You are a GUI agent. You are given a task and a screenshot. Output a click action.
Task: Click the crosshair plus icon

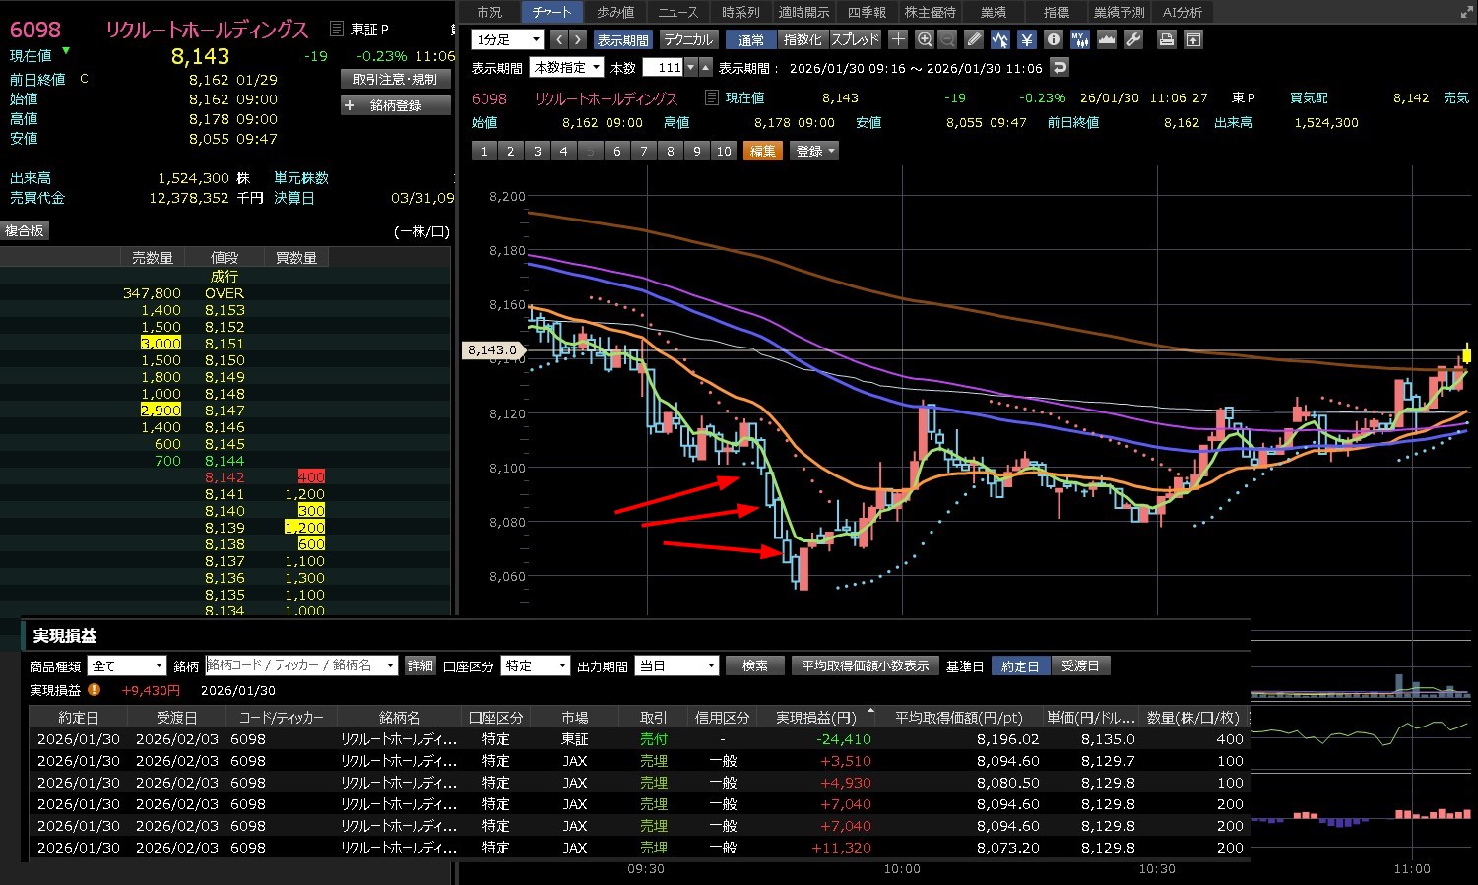coord(898,39)
